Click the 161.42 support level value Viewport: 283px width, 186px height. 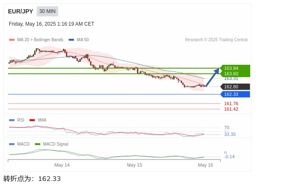pos(231,109)
